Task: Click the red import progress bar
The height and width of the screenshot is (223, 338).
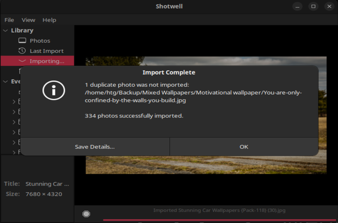Action: coord(219,220)
